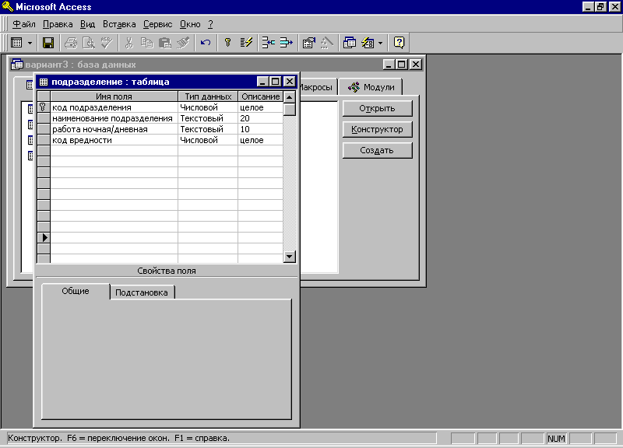Image resolution: width=623 pixels, height=448 pixels.
Task: Open Print Preview from the toolbar
Action: pos(88,43)
